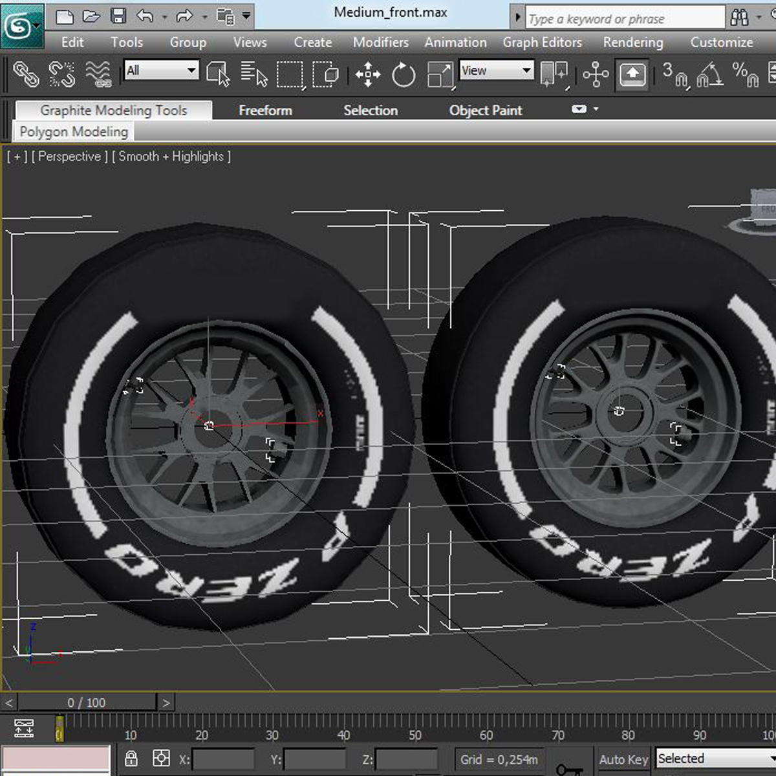776x776 pixels.
Task: Open the Selected key filter dropdown
Action: [716, 759]
